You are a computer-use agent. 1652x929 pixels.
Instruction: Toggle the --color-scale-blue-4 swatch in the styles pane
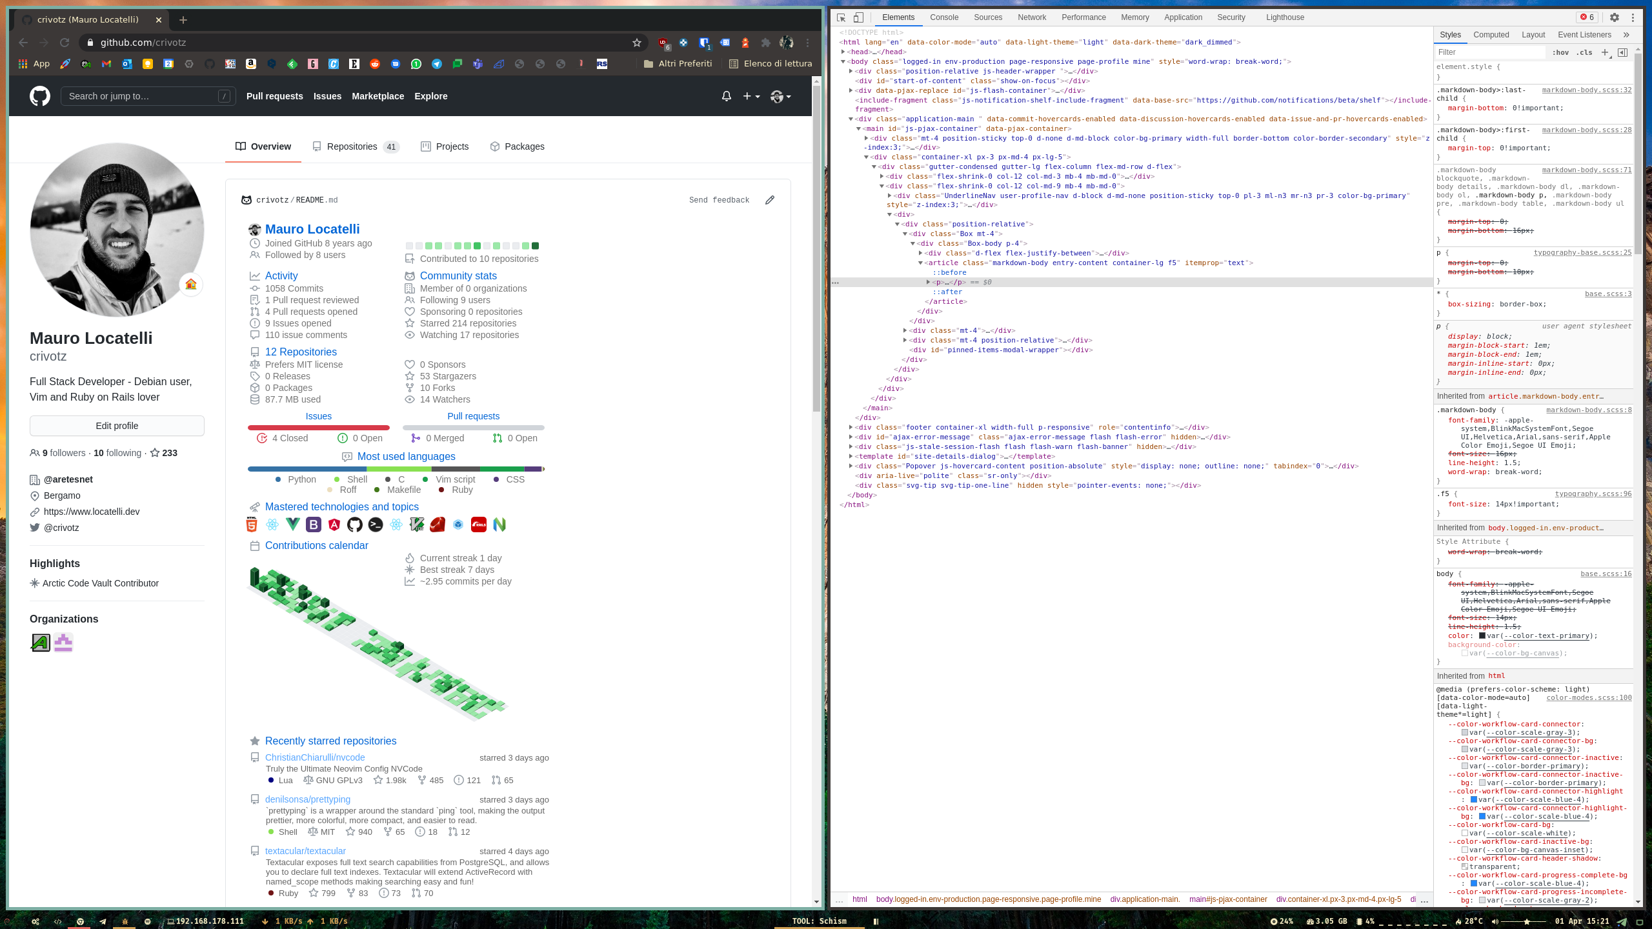pos(1473,799)
